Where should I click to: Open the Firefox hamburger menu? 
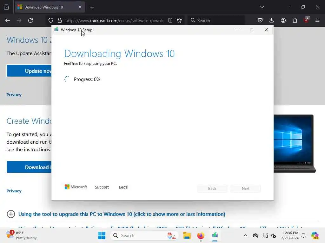pos(317,20)
